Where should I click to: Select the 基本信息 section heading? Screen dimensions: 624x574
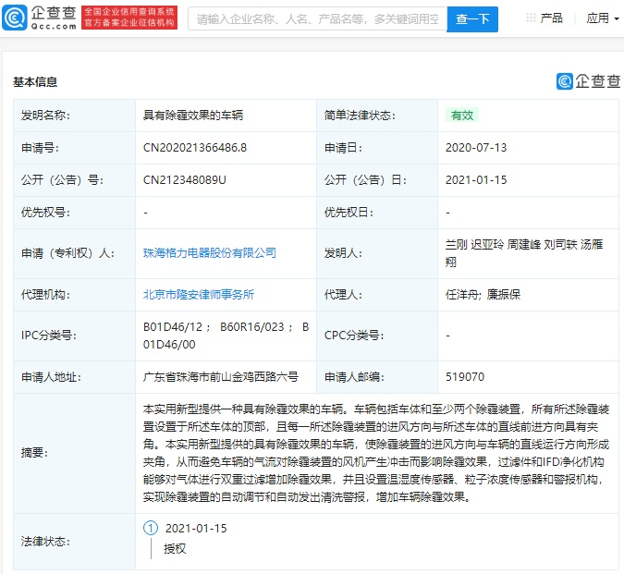[x=35, y=81]
